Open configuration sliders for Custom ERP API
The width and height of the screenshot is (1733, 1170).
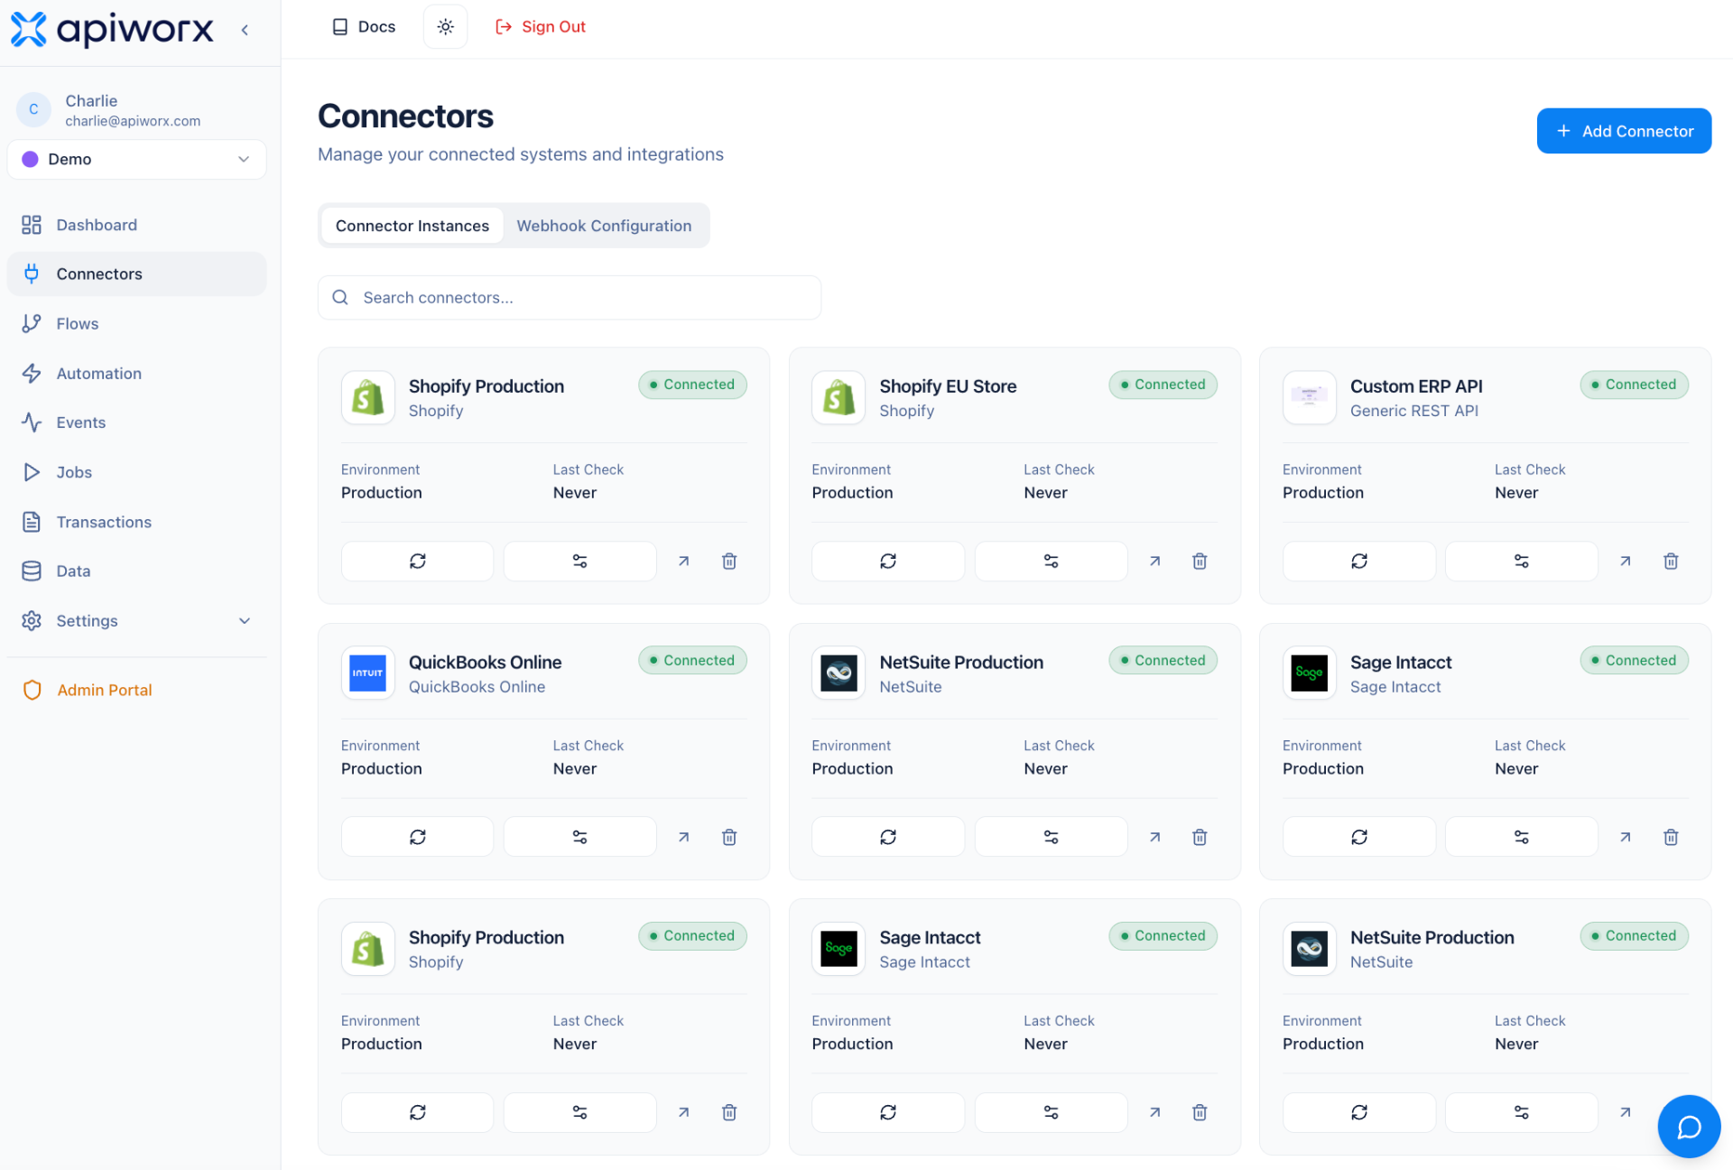tap(1521, 562)
